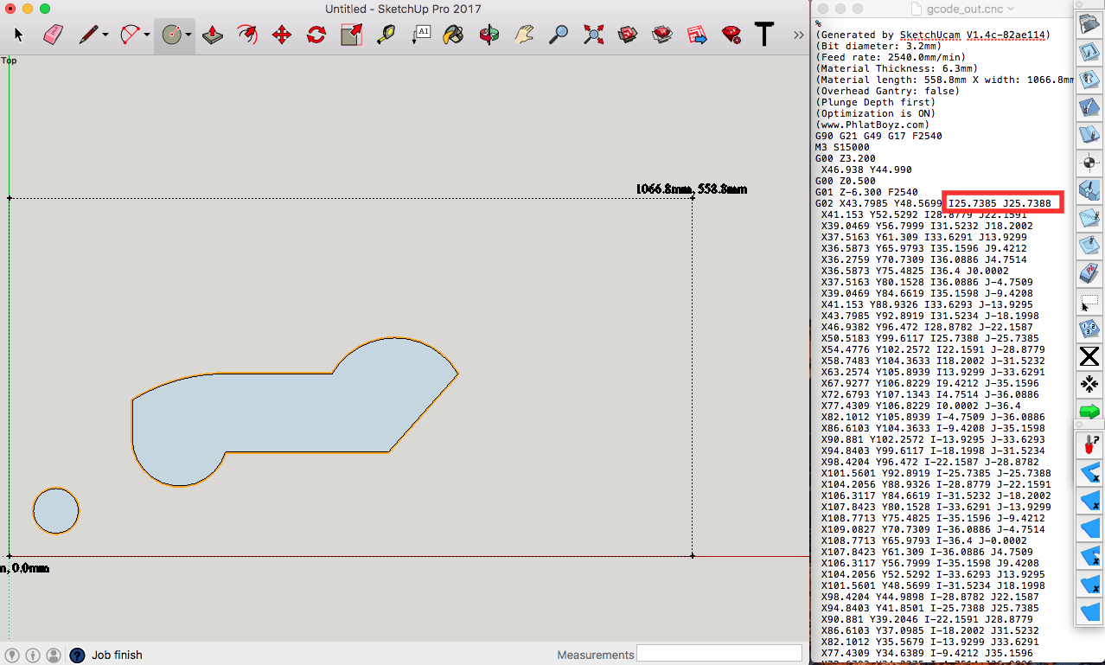Expand the Line tool dropdown arrow
This screenshot has height=665, width=1105.
pyautogui.click(x=105, y=35)
